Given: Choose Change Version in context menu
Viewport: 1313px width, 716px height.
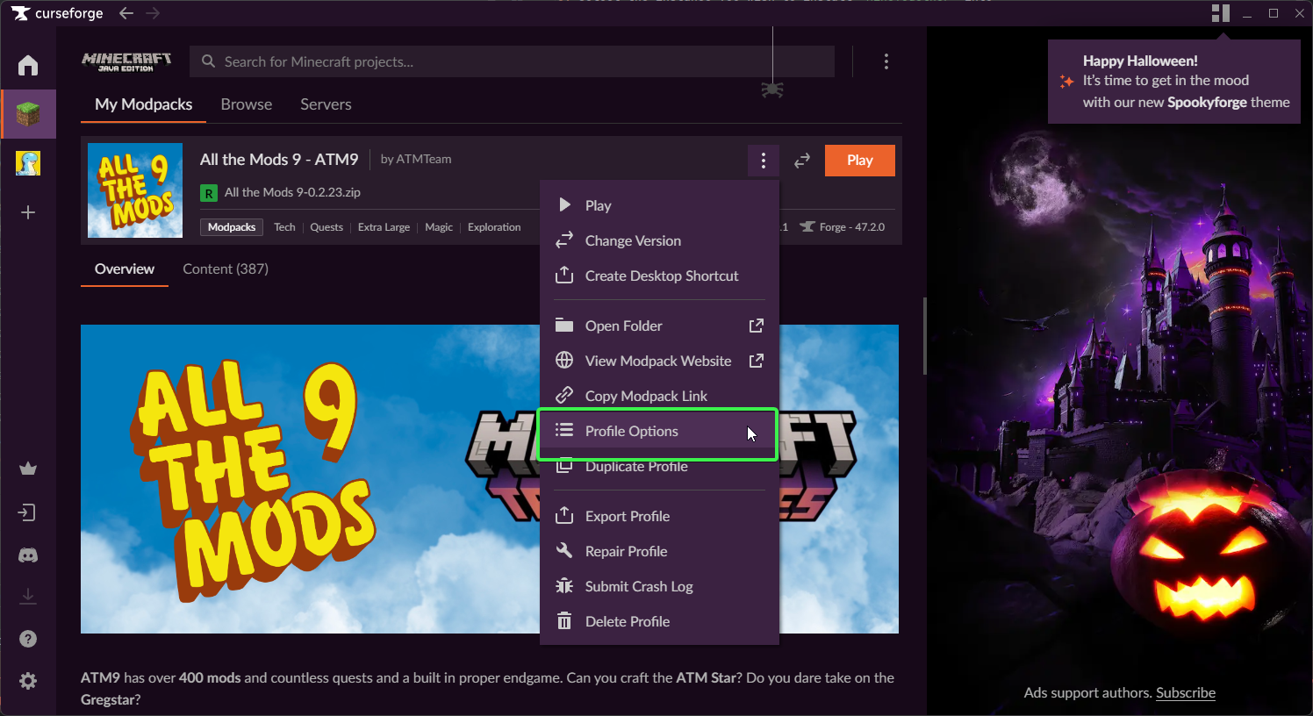Looking at the screenshot, I should coord(659,240).
